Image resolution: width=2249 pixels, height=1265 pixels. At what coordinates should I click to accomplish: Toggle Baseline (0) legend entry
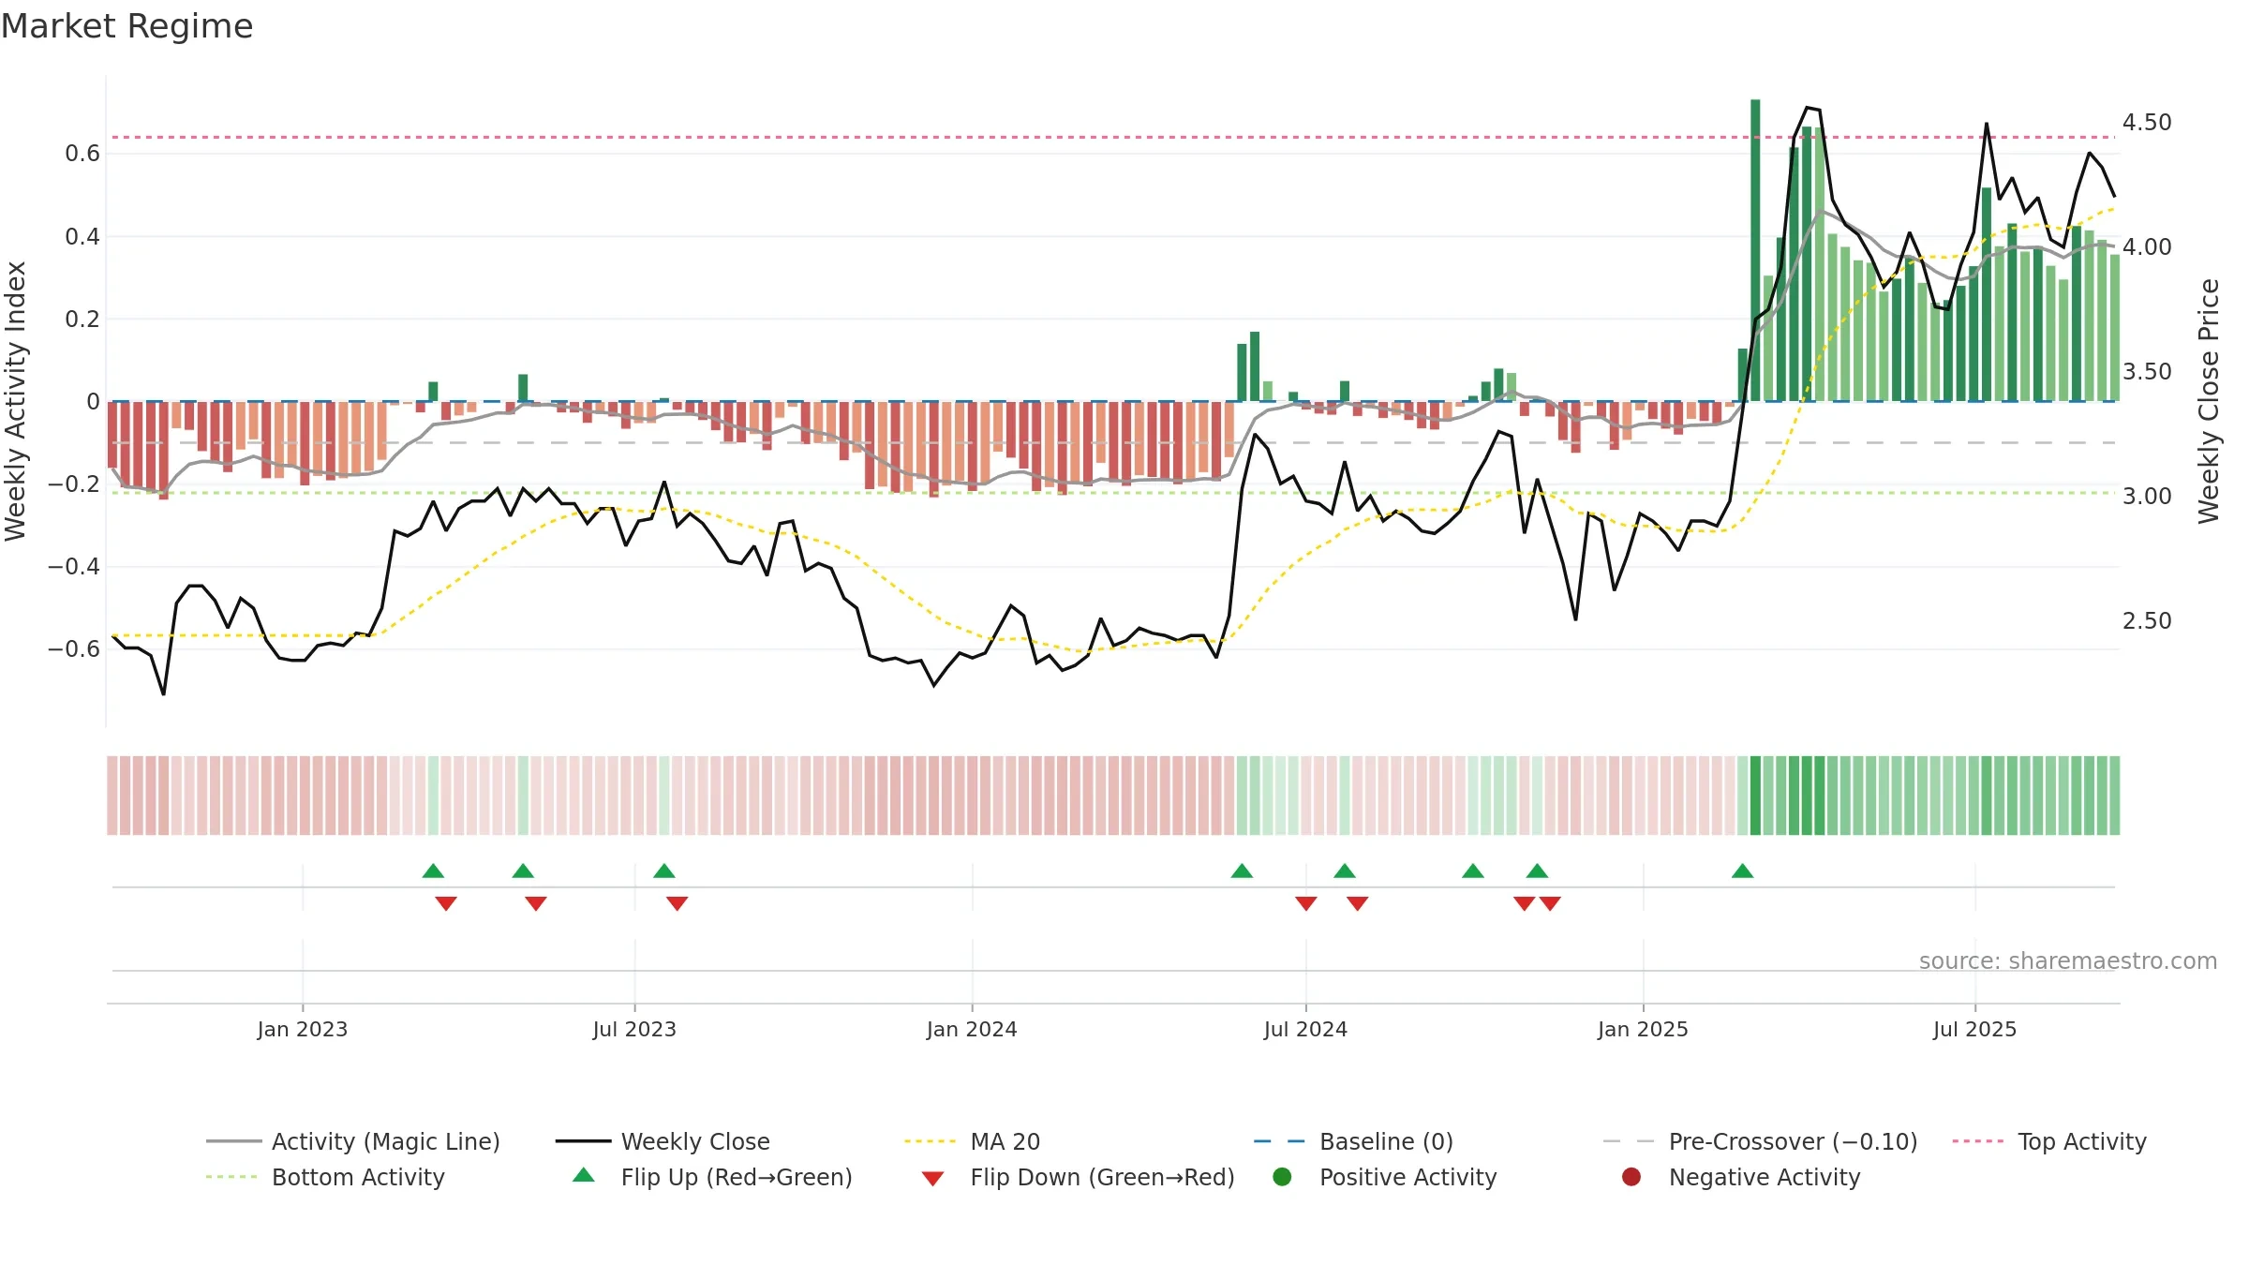point(1353,1141)
